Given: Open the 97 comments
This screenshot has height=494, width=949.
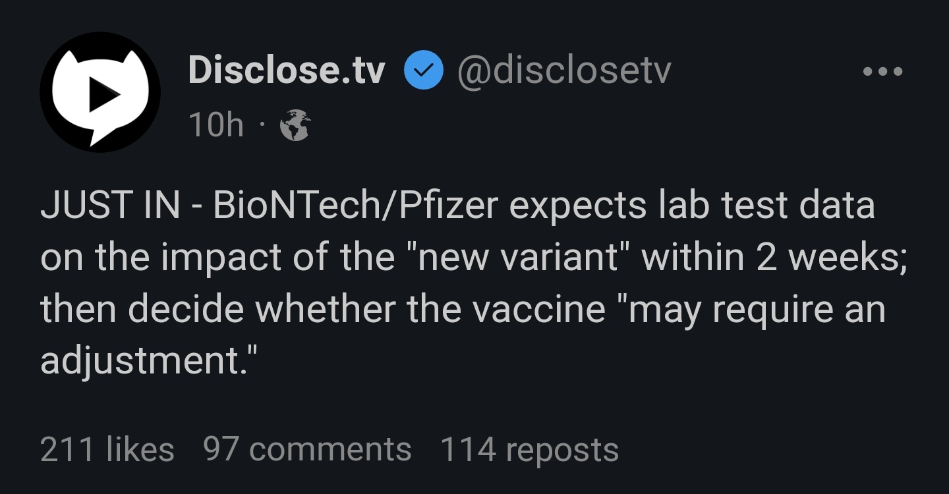Looking at the screenshot, I should [307, 450].
